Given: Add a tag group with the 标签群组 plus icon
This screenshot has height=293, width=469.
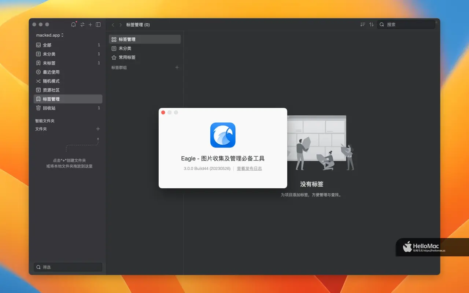Looking at the screenshot, I should point(177,67).
